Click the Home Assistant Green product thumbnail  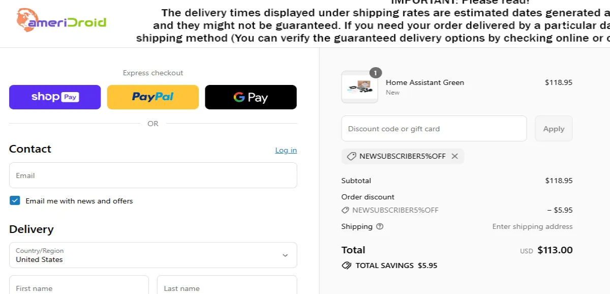click(x=359, y=86)
